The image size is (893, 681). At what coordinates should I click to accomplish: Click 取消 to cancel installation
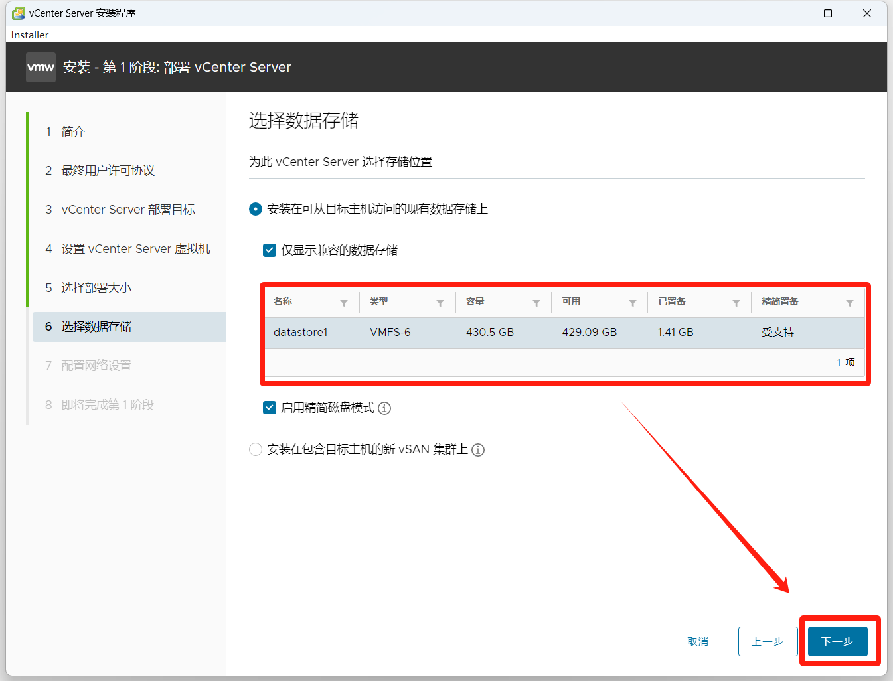click(698, 641)
